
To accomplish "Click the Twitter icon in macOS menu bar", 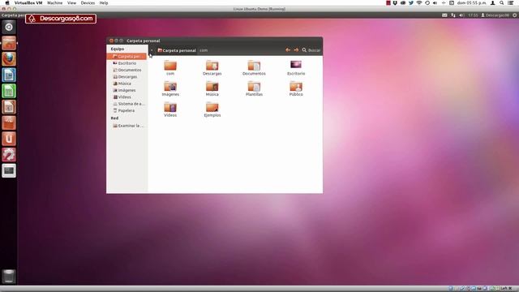I will click(411, 3).
